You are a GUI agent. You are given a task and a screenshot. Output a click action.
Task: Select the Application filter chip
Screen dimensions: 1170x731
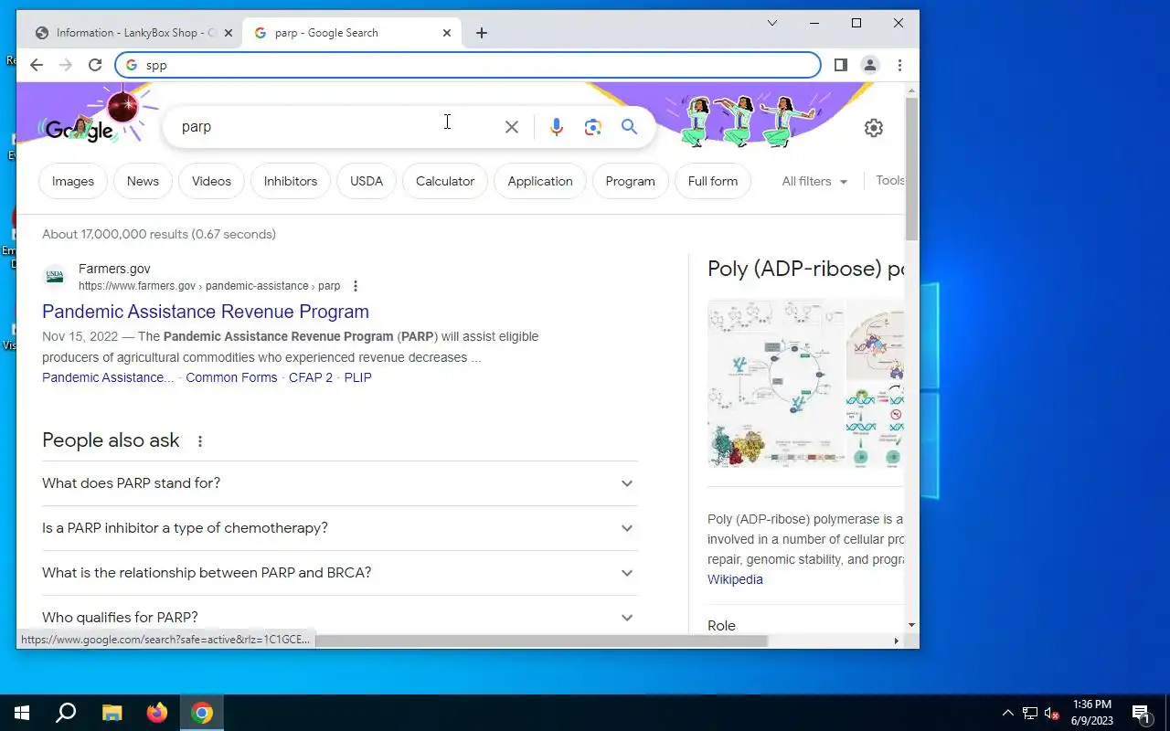click(x=540, y=181)
